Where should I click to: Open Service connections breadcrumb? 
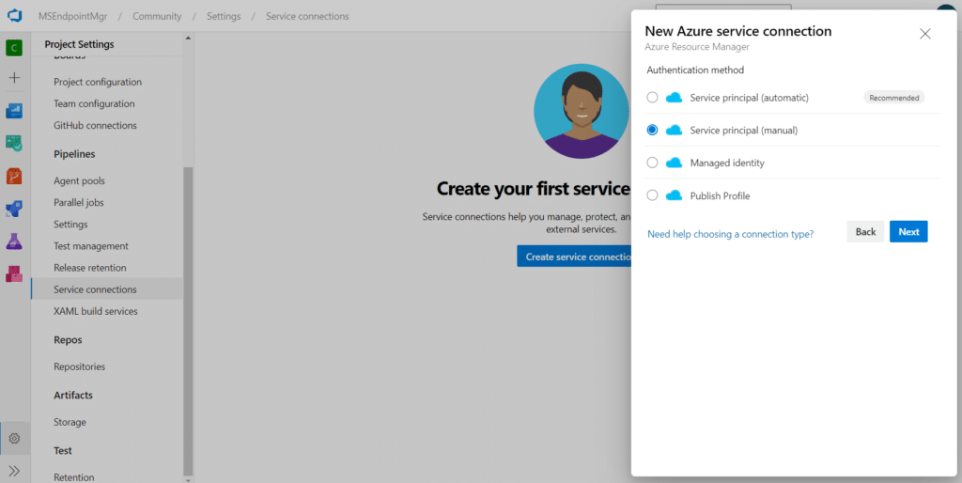(x=307, y=16)
